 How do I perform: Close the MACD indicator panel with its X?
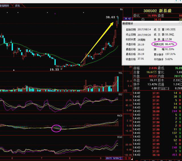pyautogui.click(x=131, y=116)
